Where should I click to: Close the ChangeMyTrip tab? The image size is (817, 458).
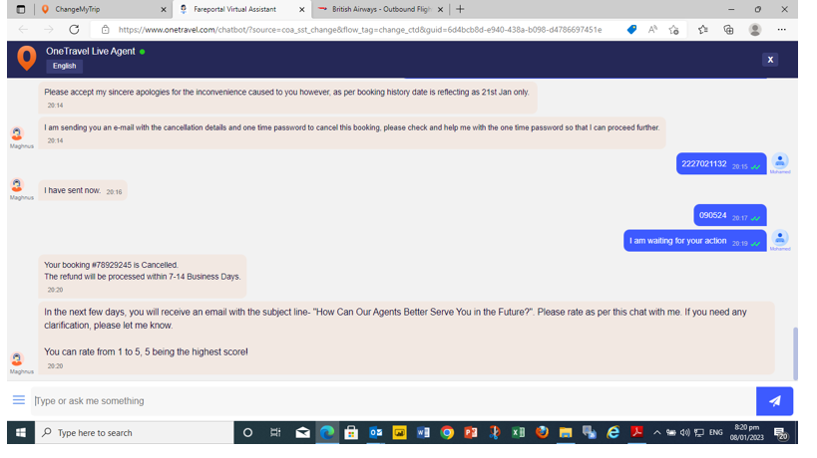[x=163, y=9]
